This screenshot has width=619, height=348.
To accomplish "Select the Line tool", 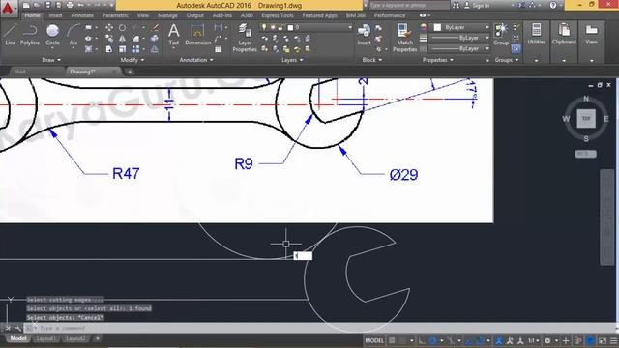I will (10, 35).
